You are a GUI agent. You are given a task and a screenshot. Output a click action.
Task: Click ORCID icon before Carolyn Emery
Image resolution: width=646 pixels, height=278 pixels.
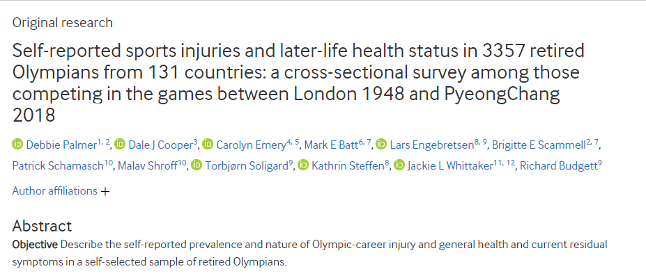pos(208,145)
